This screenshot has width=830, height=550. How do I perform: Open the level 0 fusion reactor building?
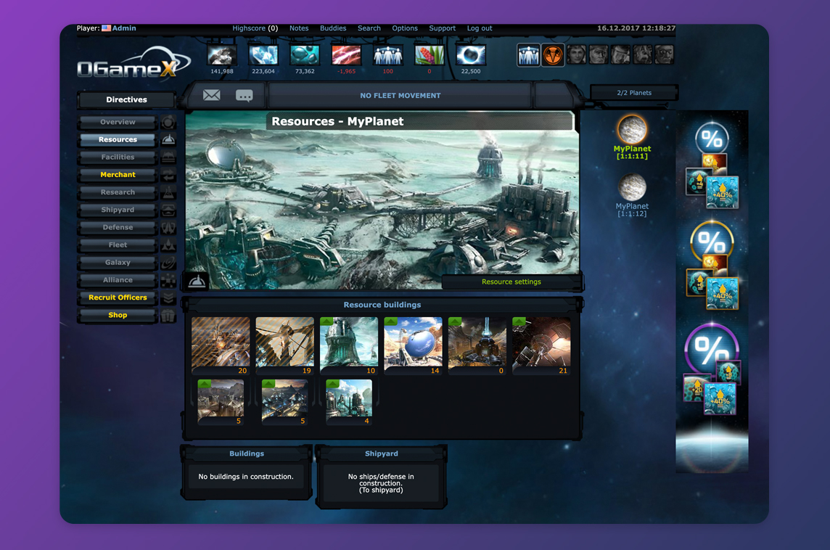tap(477, 345)
